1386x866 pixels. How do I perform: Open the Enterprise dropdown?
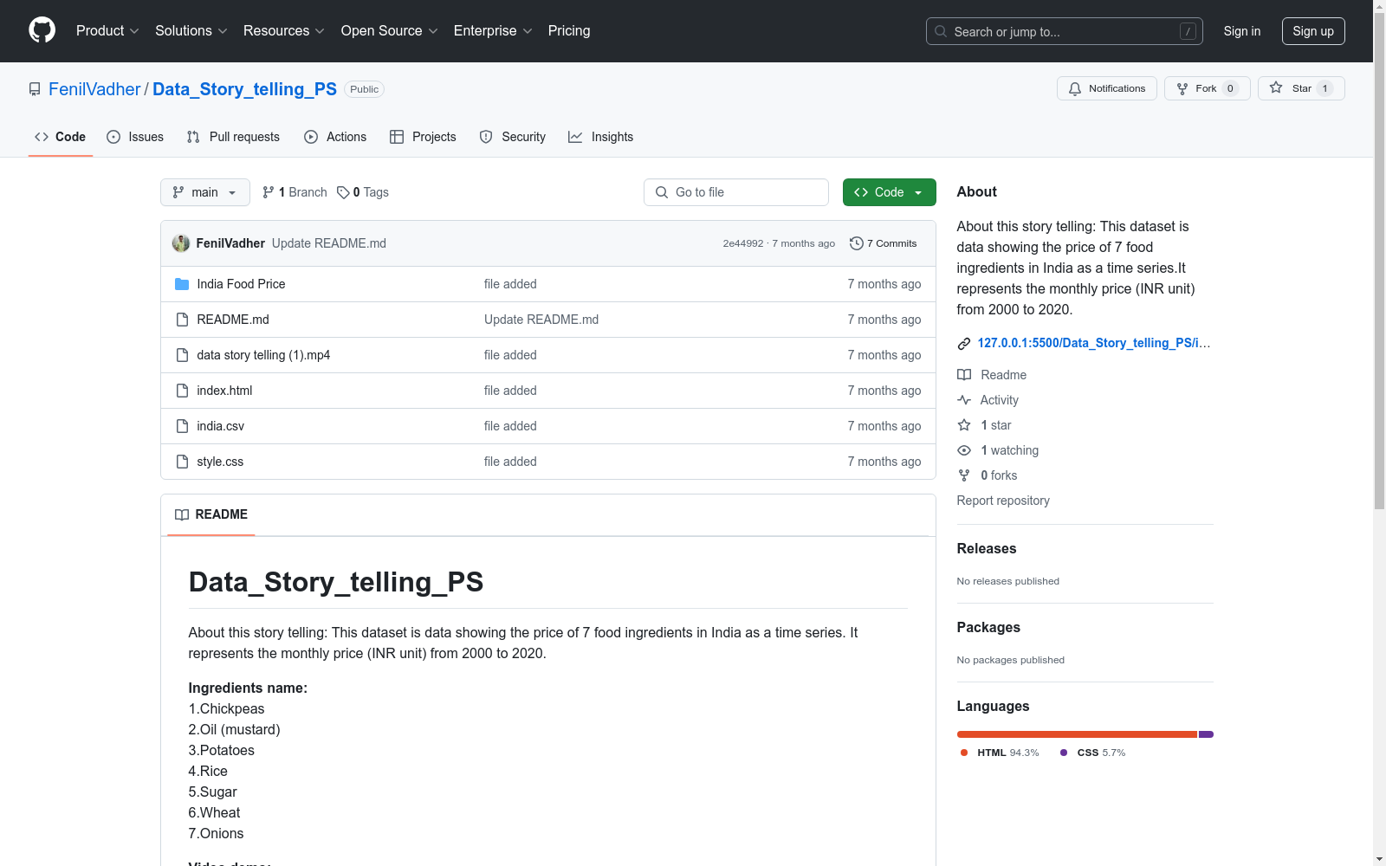coord(493,31)
